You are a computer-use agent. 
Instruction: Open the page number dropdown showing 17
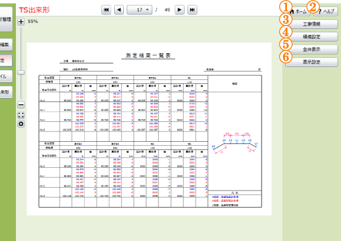coord(139,10)
